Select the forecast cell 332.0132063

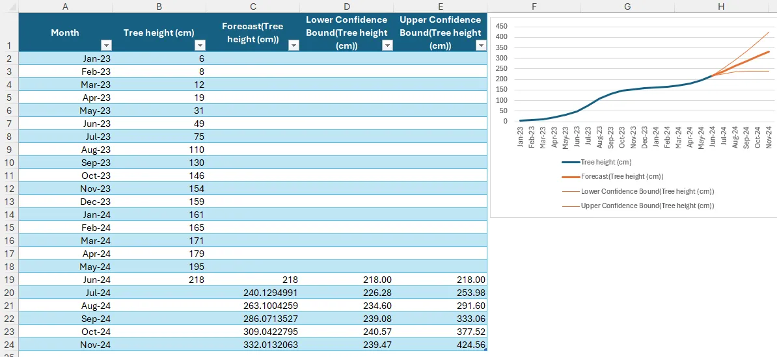click(x=253, y=344)
